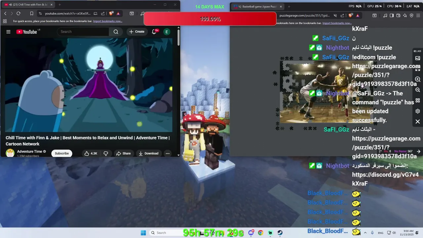Open the YouTube hamburger guide menu

(8, 32)
